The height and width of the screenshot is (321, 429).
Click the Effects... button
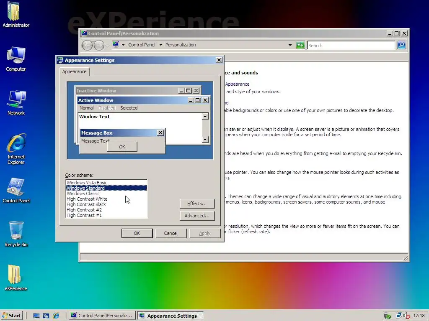click(x=197, y=204)
